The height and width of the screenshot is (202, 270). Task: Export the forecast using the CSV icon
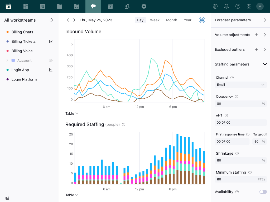click(x=202, y=20)
